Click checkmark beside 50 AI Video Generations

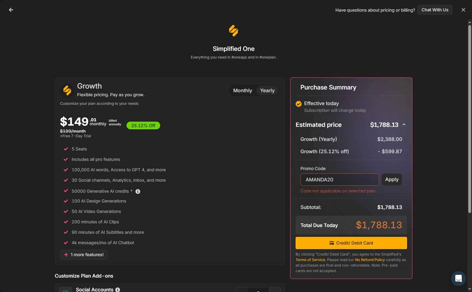click(66, 211)
